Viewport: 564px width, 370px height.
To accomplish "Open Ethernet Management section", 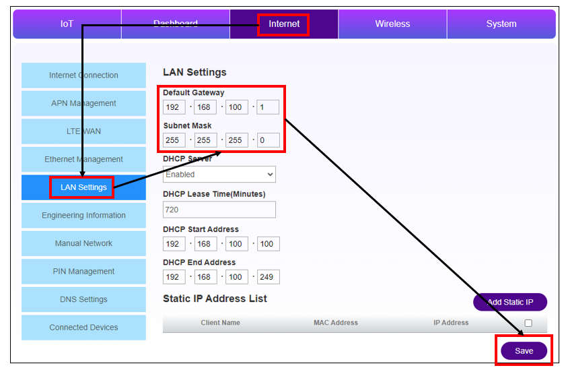I will (83, 160).
